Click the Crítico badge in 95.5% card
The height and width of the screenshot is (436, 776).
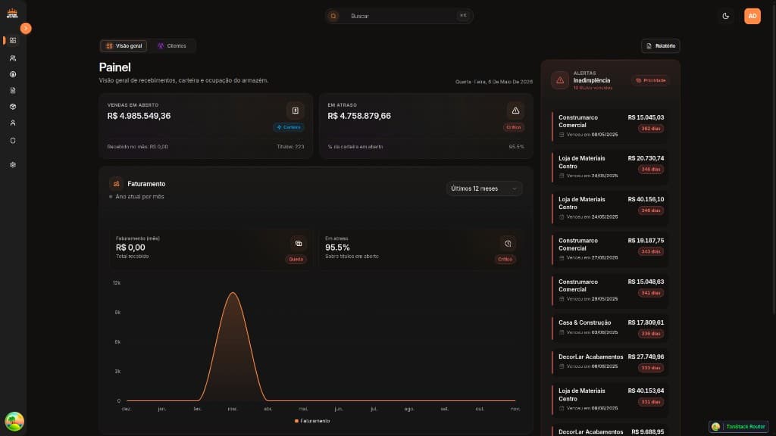pyautogui.click(x=505, y=259)
